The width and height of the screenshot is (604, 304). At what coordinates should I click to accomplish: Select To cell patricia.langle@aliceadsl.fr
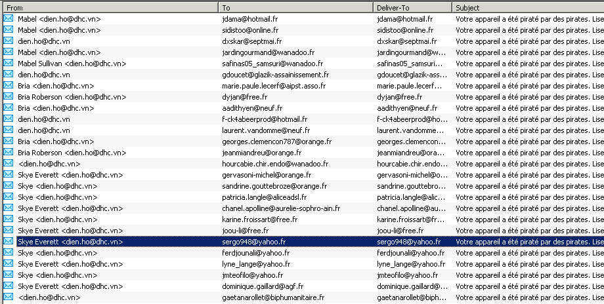click(x=264, y=197)
